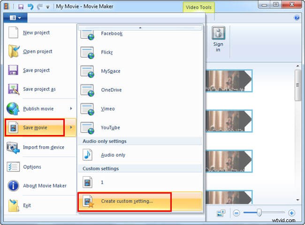Choose Import from device
Screen dimensions: 305x225
tap(44, 147)
